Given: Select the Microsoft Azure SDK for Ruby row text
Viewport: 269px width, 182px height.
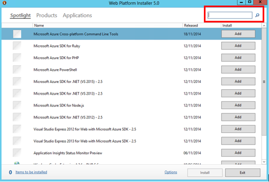Looking at the screenshot, I should (x=57, y=46).
